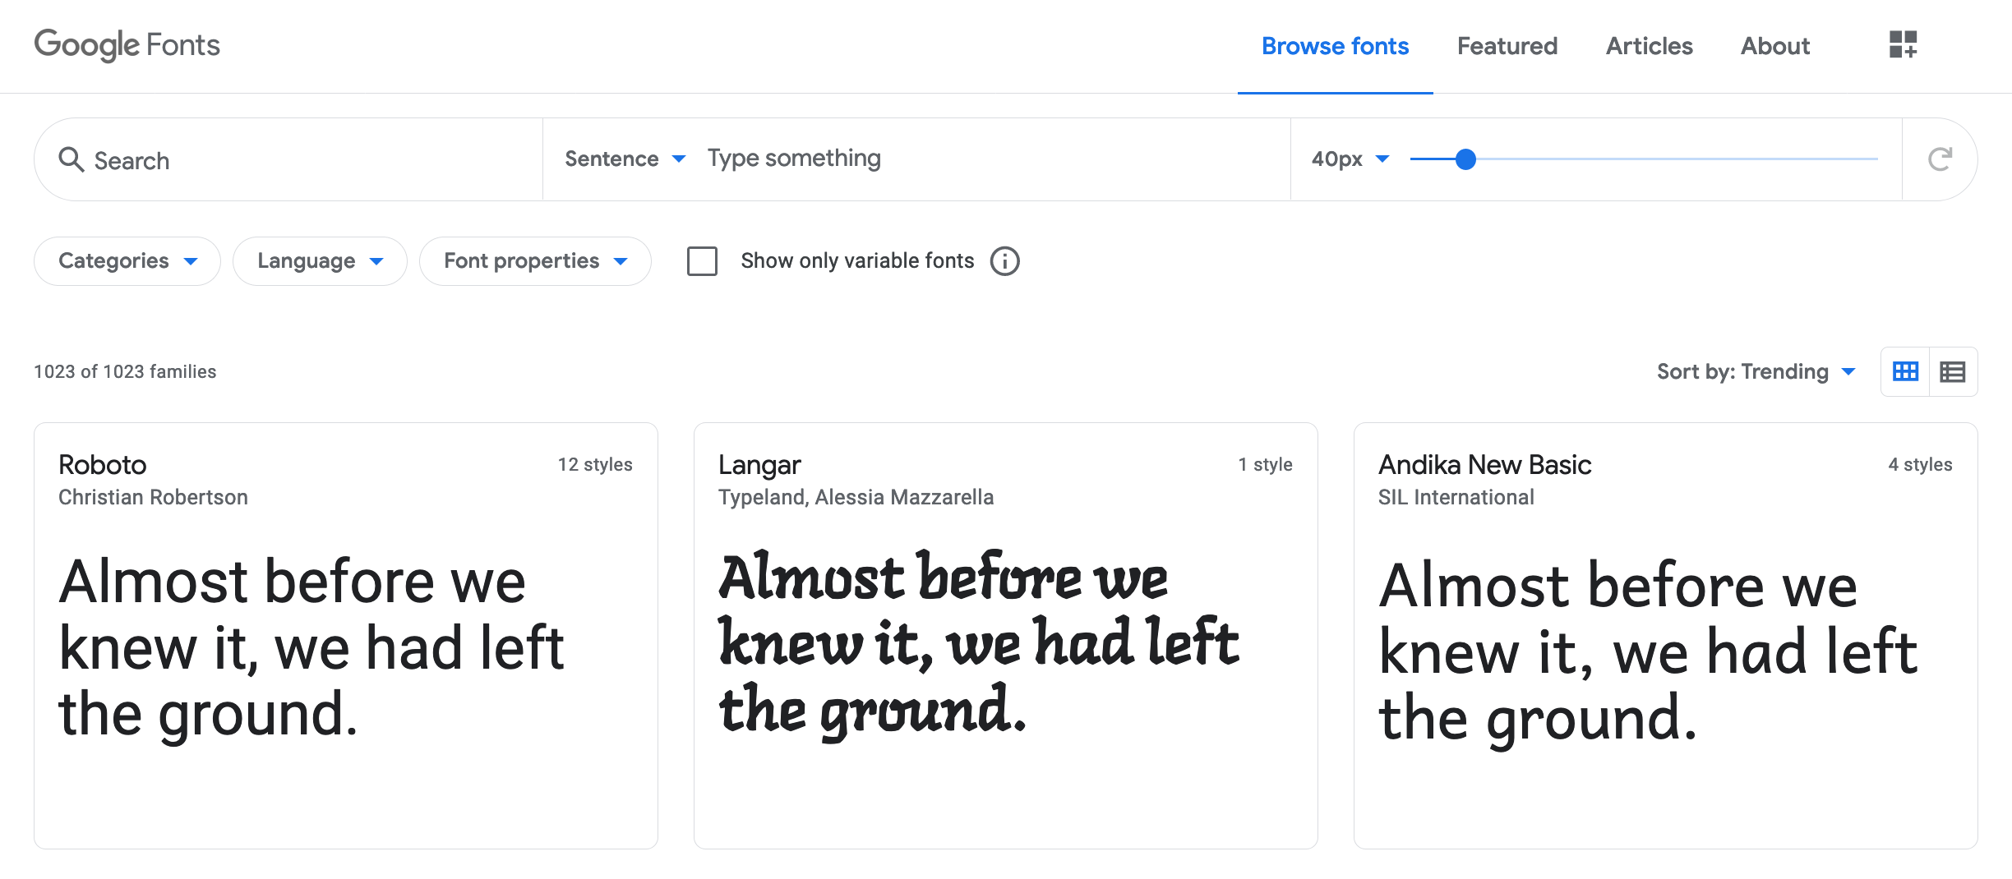The image size is (2012, 879).
Task: Click the SIL International designer text
Action: pyautogui.click(x=1456, y=497)
